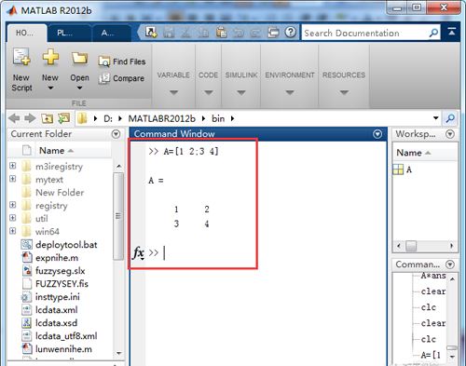Open the Command Window actions menu
The image size is (466, 366).
(377, 134)
